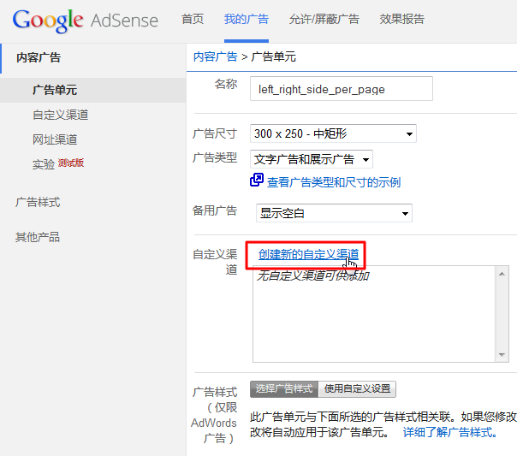Open 网址渠道 sidebar item

[x=55, y=139]
